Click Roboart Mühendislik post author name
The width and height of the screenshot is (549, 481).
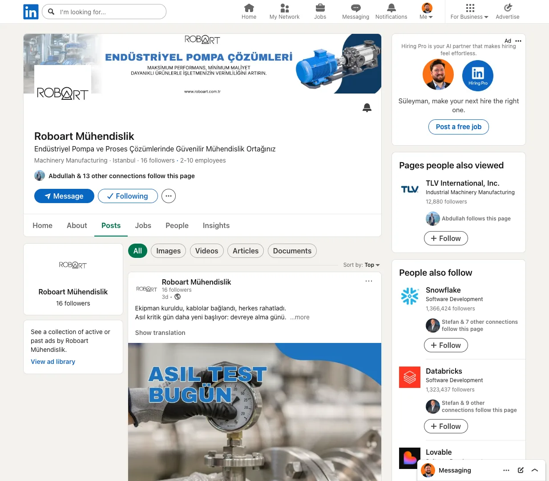(196, 282)
